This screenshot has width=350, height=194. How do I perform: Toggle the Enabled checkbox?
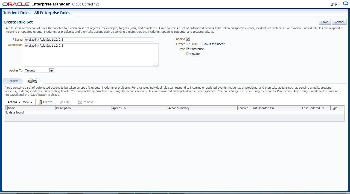click(x=188, y=39)
